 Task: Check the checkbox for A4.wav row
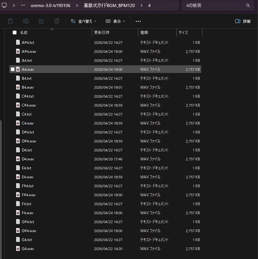point(13,69)
